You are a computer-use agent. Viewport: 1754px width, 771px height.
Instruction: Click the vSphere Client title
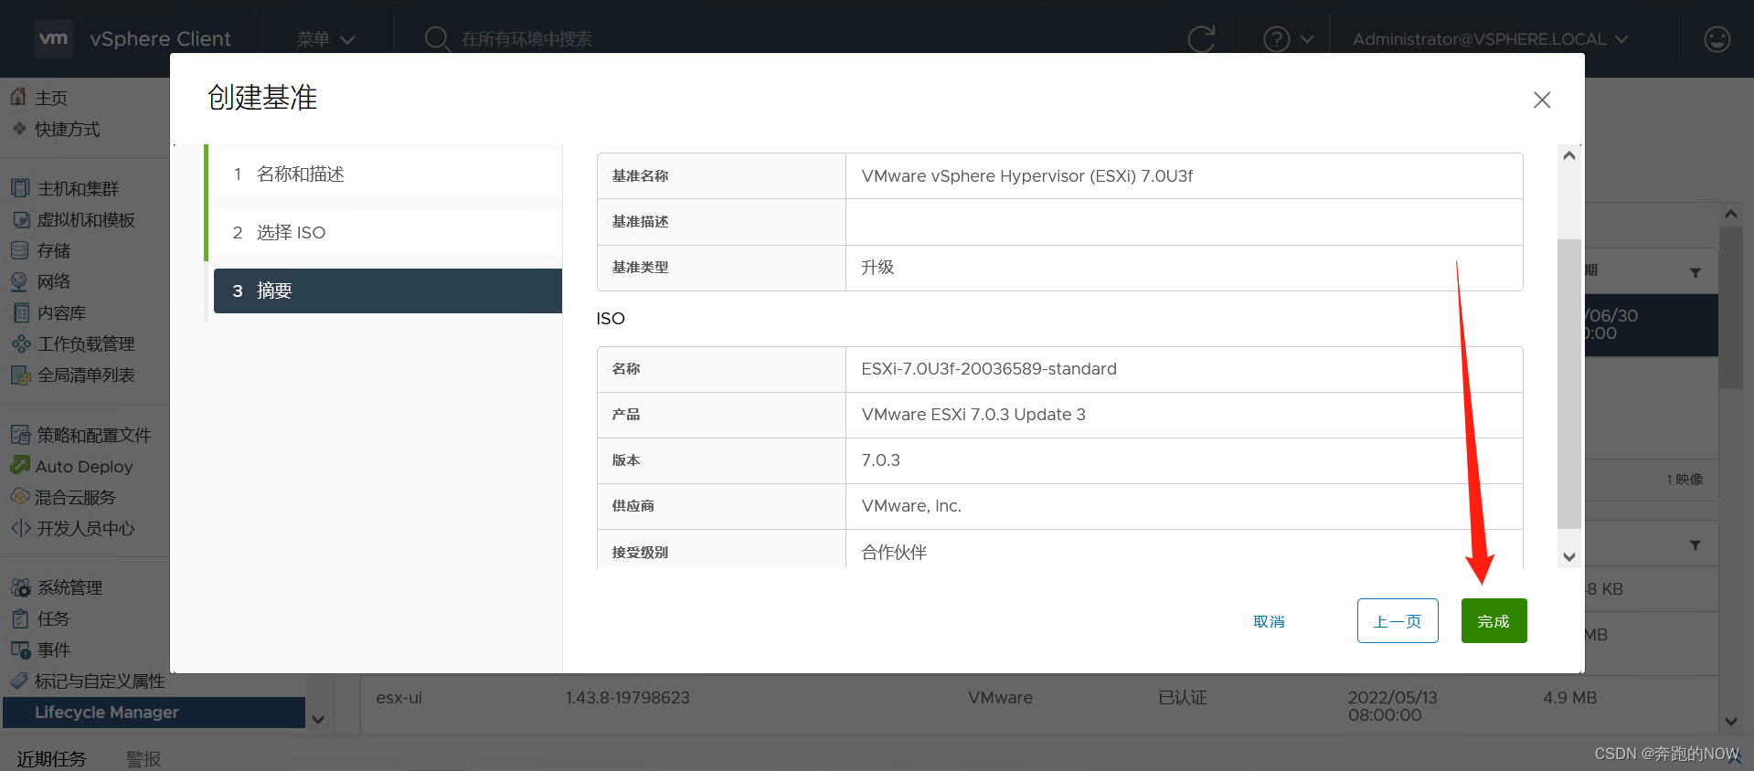click(x=161, y=39)
